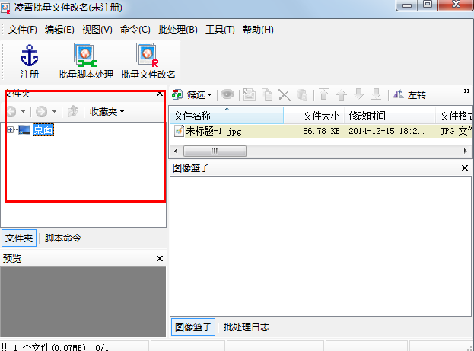The width and height of the screenshot is (474, 351).
Task: Click the file list horizontal scrollbar thumb
Action: click(215, 151)
